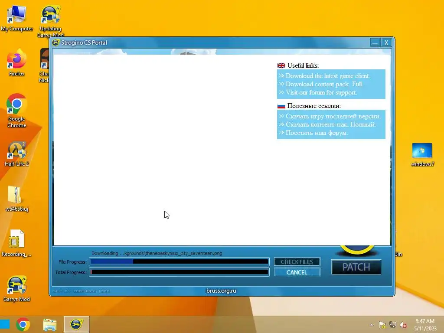444x333 pixels.
Task: Click the network tray icon
Action: [393, 325]
